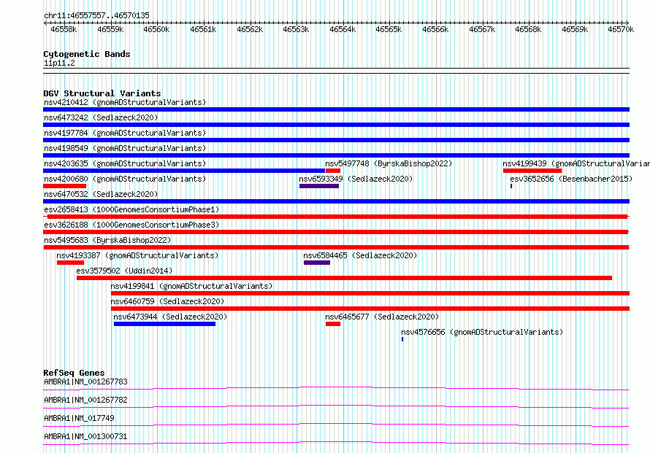The image size is (650, 453).
Task: Click the nsv5497748 ByrskaBishop2022 label
Action: [x=389, y=163]
